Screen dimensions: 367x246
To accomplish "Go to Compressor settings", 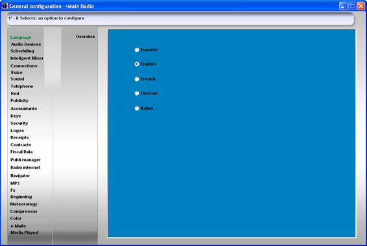I will click(23, 212).
